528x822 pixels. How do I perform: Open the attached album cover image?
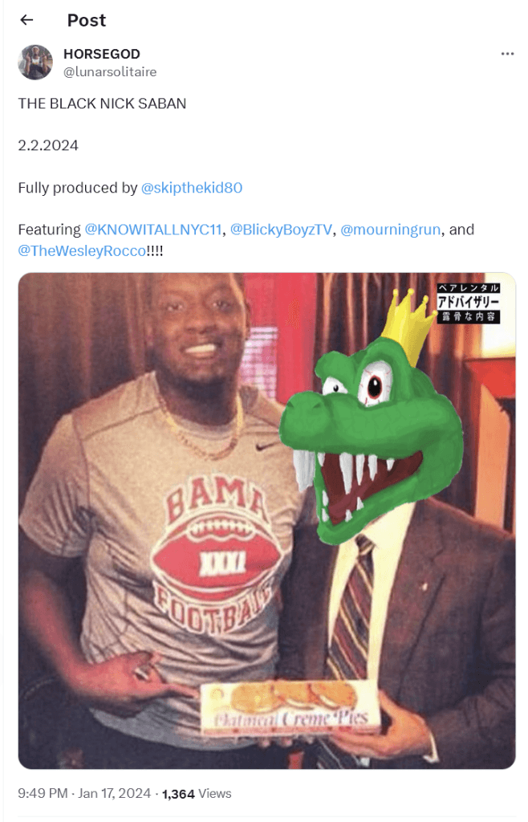[x=267, y=520]
